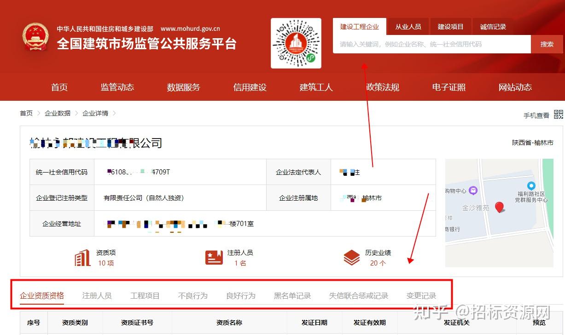Focus the keyword search input field
565x335 pixels.
432,44
